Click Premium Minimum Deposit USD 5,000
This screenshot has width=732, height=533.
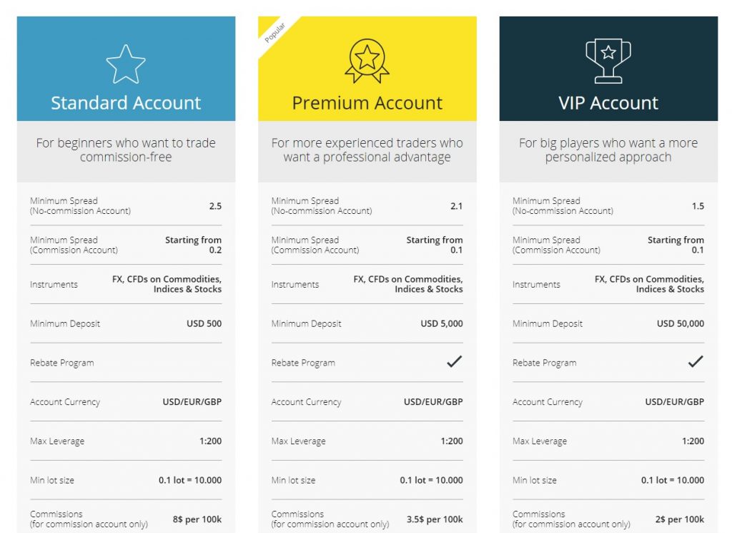pyautogui.click(x=442, y=323)
